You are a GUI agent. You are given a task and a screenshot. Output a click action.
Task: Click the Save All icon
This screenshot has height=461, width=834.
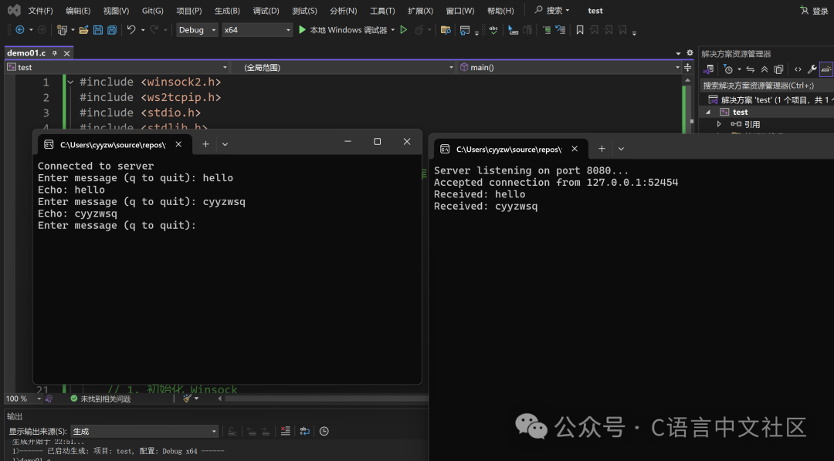pyautogui.click(x=112, y=29)
